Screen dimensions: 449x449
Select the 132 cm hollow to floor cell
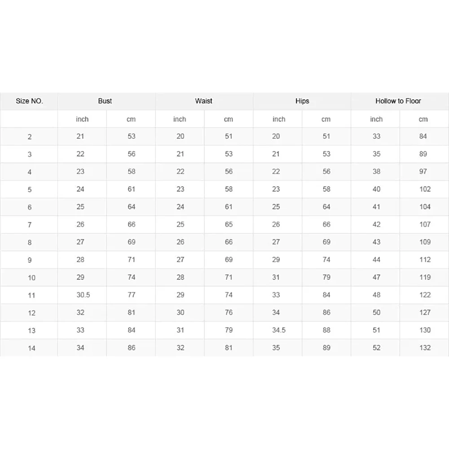pyautogui.click(x=425, y=348)
